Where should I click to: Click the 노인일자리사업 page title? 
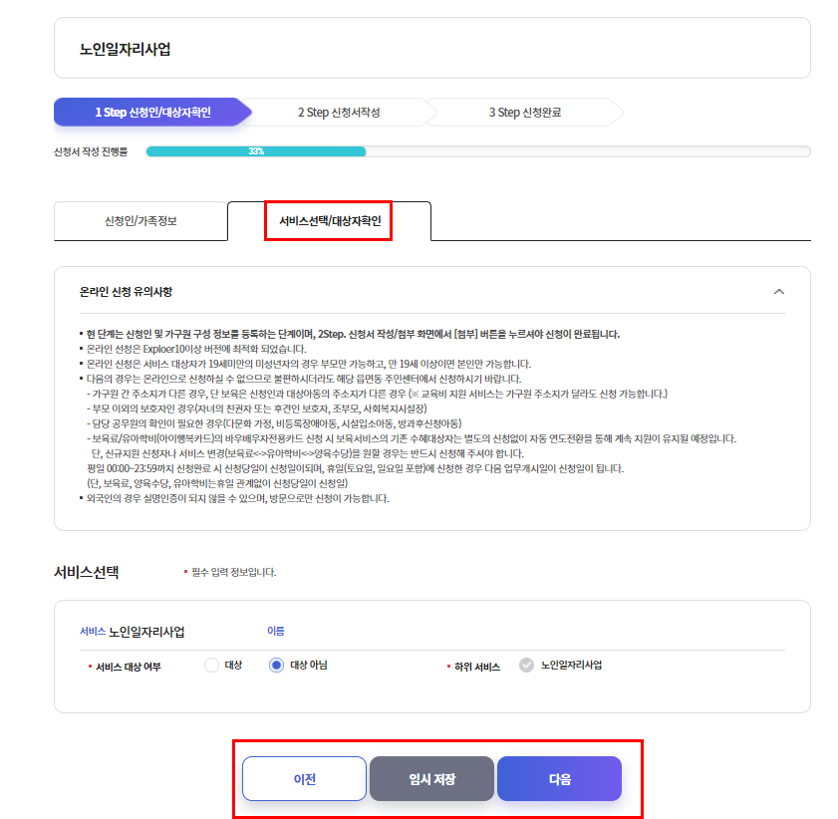(x=112, y=46)
